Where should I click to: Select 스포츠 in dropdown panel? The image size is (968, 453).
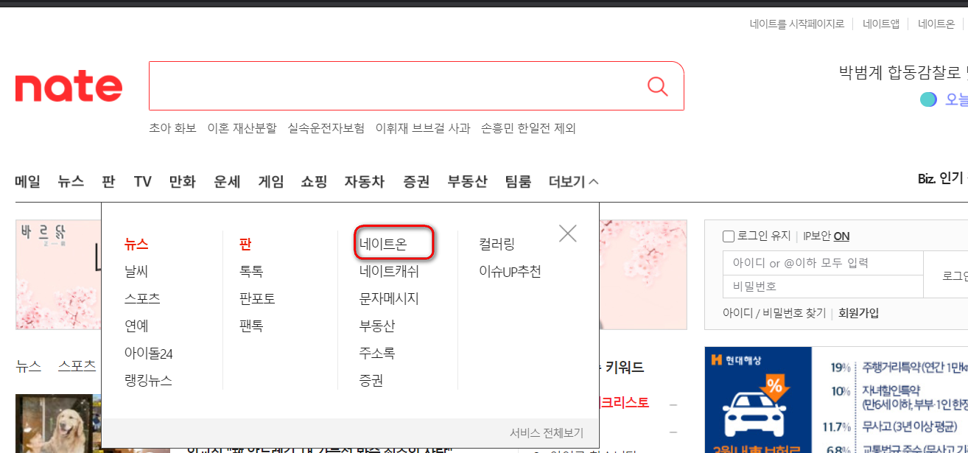[142, 298]
